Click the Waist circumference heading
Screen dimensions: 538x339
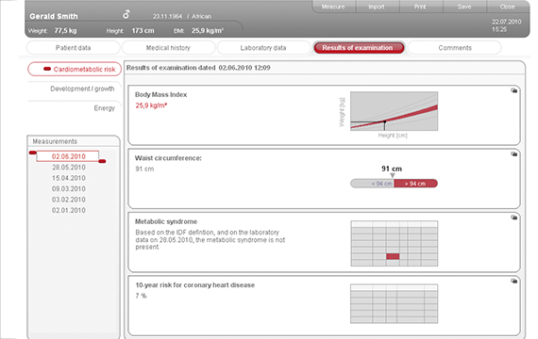[168, 158]
